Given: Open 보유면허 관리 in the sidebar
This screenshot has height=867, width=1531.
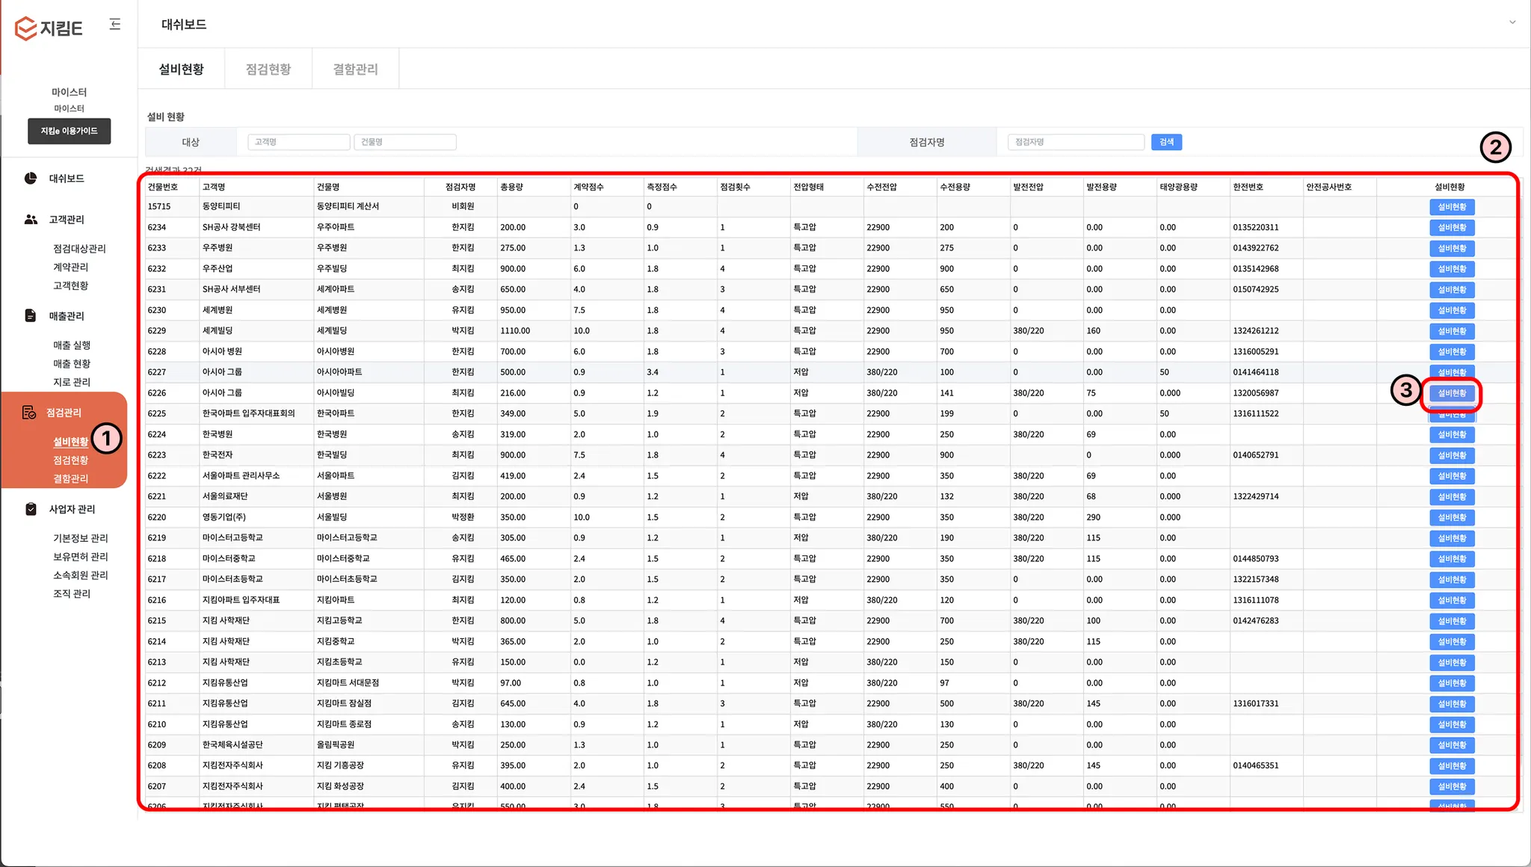Looking at the screenshot, I should [81, 556].
